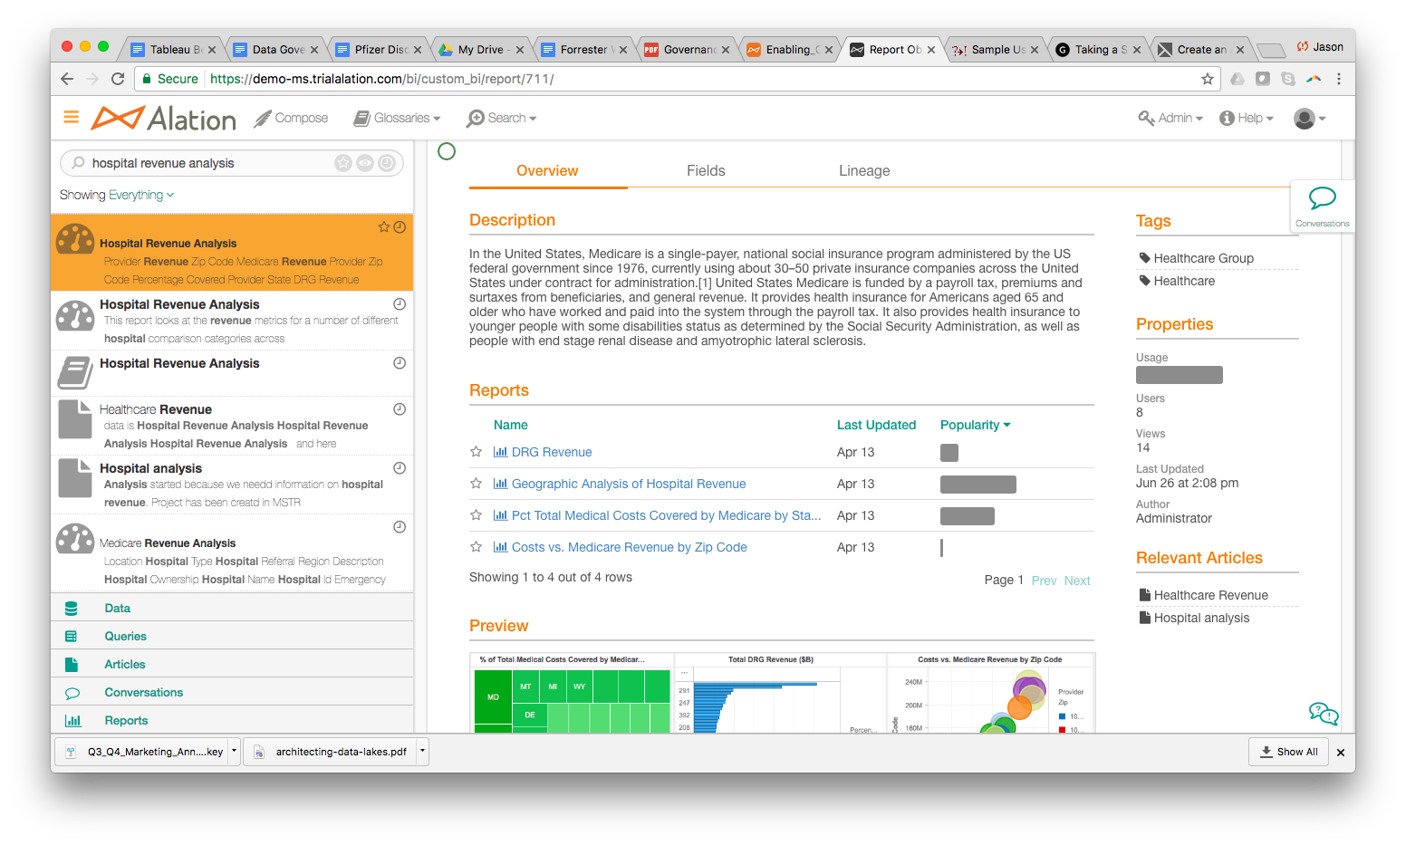Click the Reports bar chart icon in sidebar
The height and width of the screenshot is (845, 1406).
[x=72, y=721]
